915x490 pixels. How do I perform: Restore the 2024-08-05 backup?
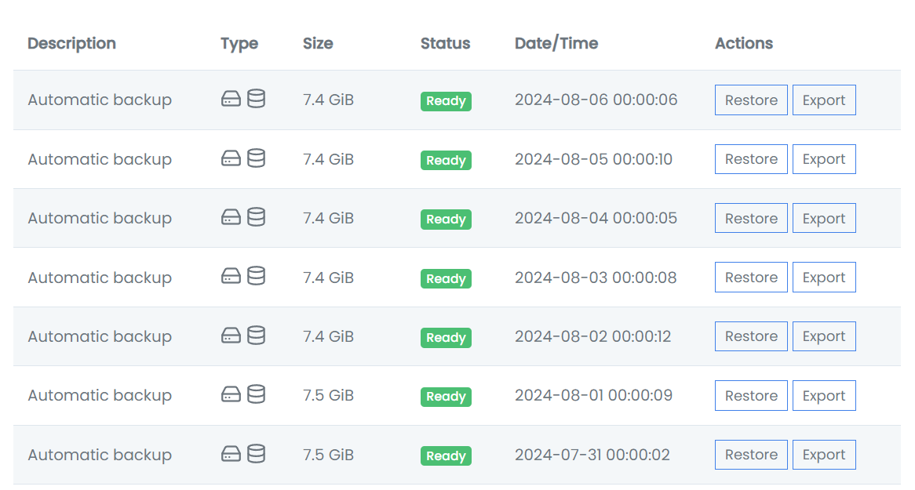tap(751, 159)
